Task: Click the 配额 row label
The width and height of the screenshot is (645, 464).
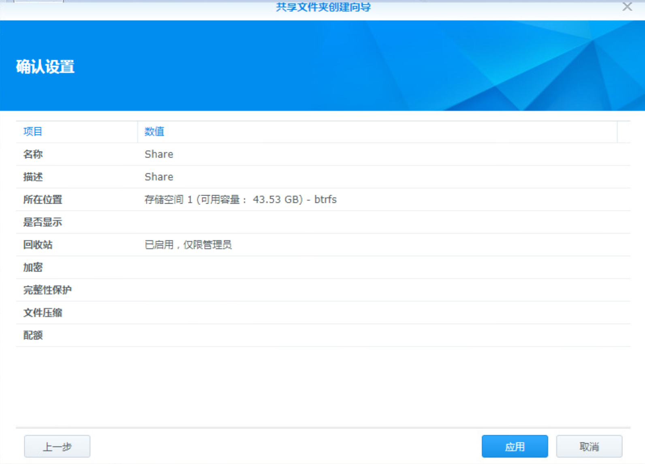Action: [33, 336]
